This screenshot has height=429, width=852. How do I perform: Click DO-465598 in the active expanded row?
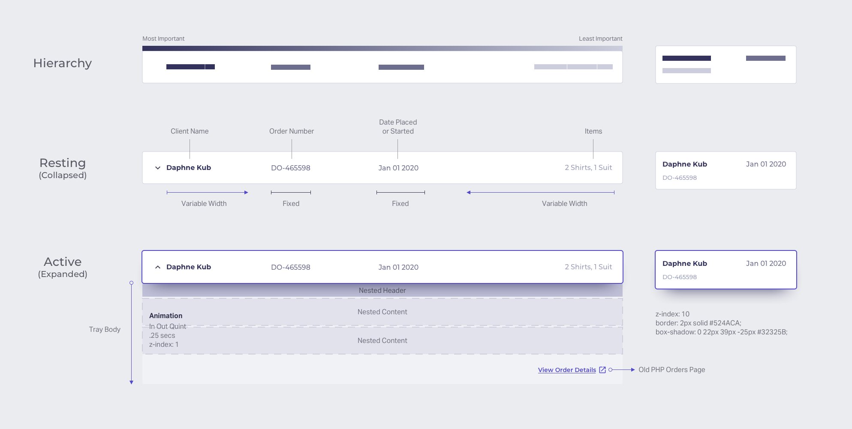coord(291,267)
